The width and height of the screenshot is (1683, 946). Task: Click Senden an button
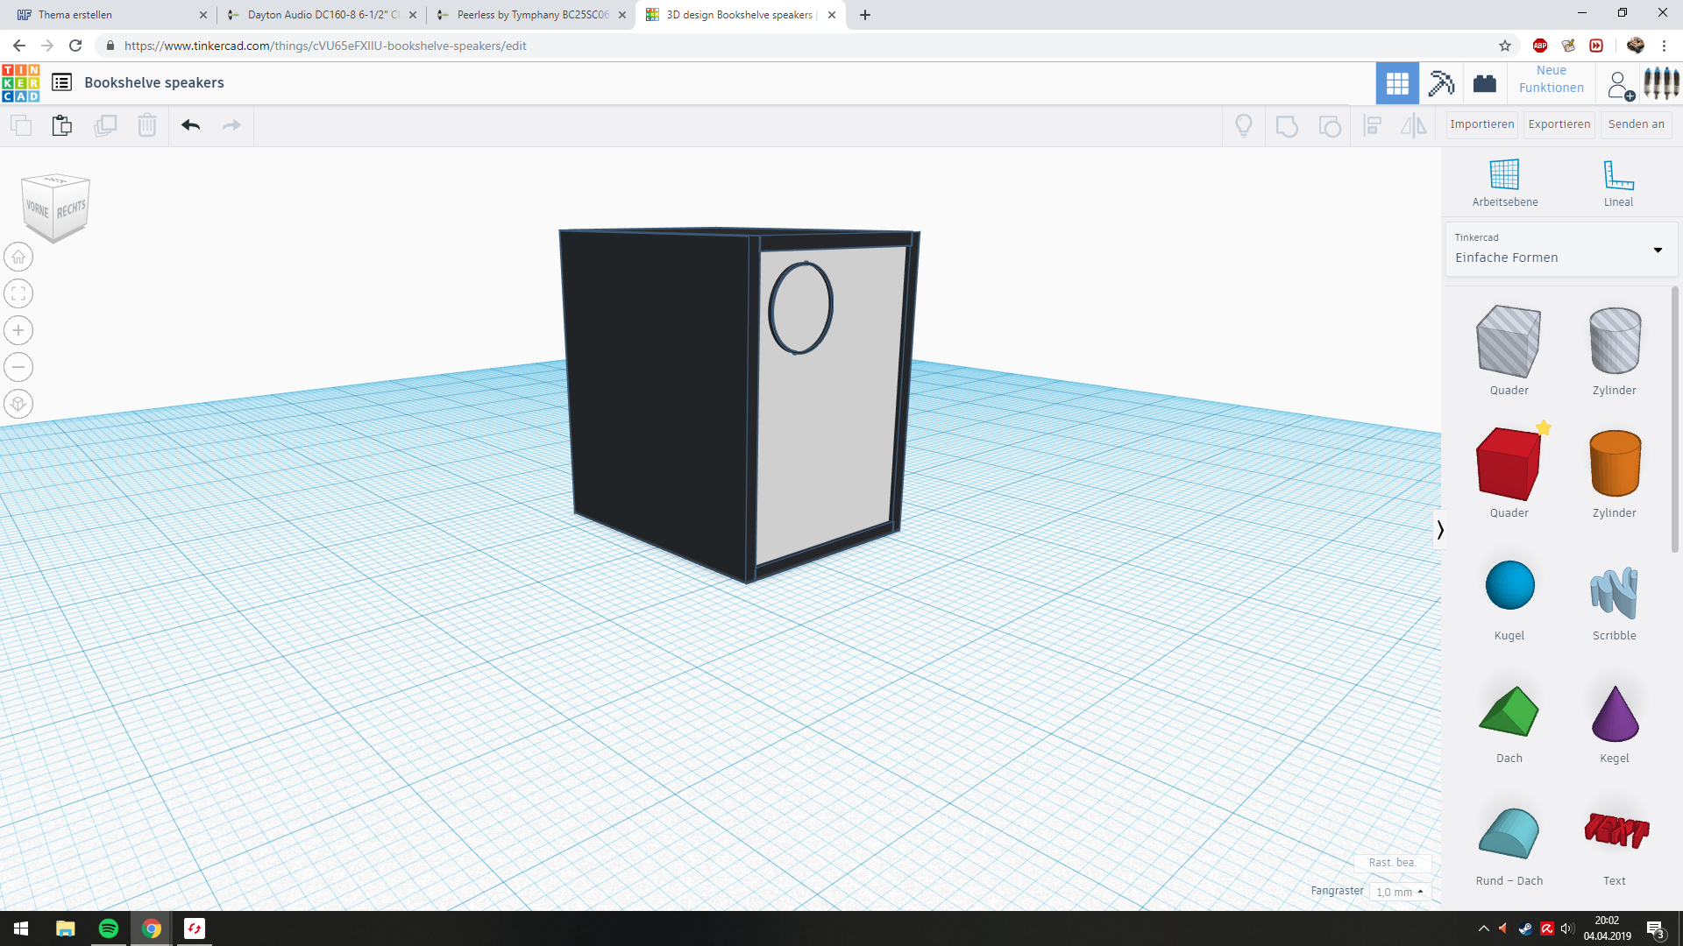pyautogui.click(x=1636, y=124)
